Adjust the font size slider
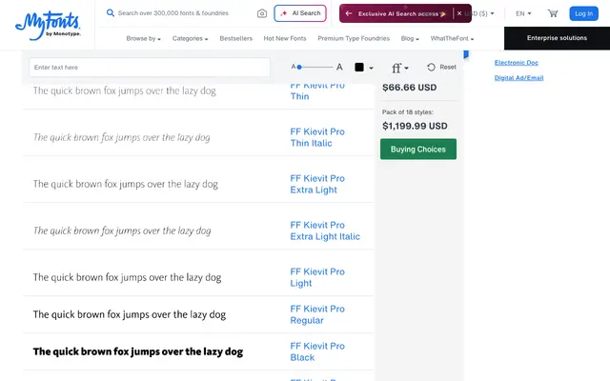 pyautogui.click(x=315, y=68)
